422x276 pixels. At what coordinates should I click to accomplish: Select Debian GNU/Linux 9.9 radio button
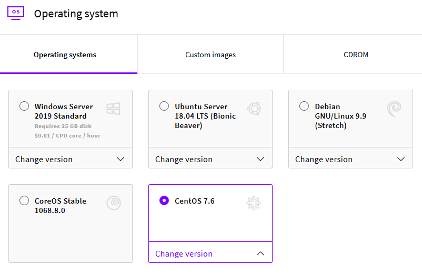pyautogui.click(x=304, y=107)
